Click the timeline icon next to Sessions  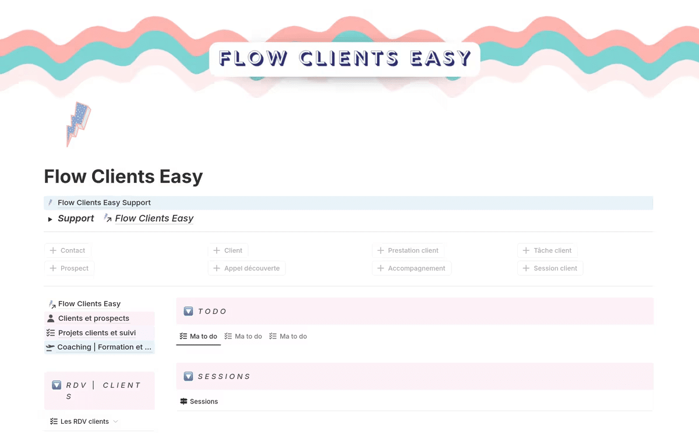[183, 402]
